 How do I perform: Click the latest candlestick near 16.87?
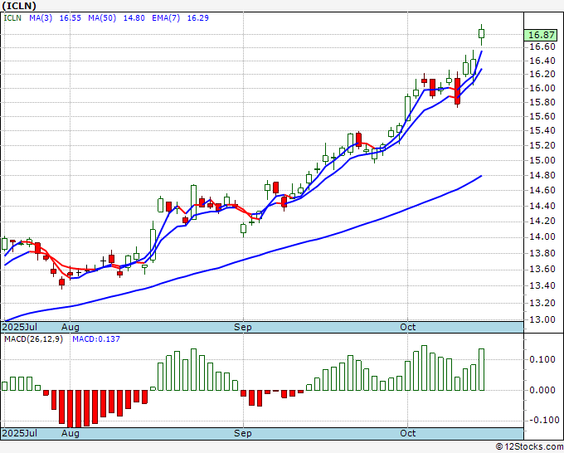coord(481,34)
